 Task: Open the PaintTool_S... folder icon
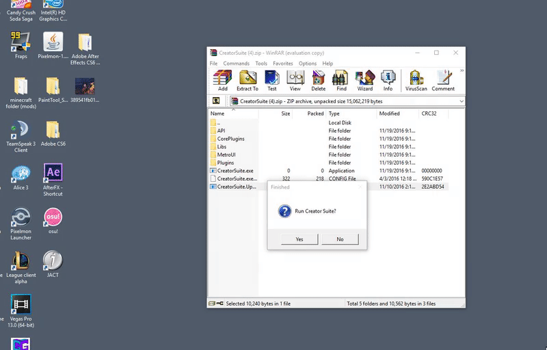pyautogui.click(x=53, y=90)
